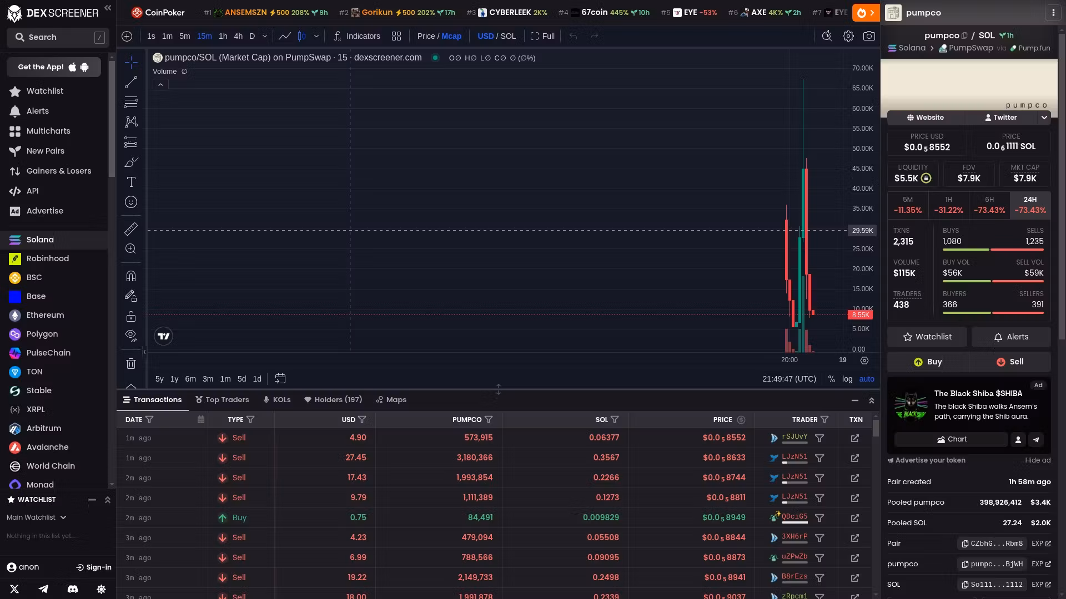The image size is (1066, 599).
Task: Collapse the left sidebar with double chevron
Action: pyautogui.click(x=108, y=8)
